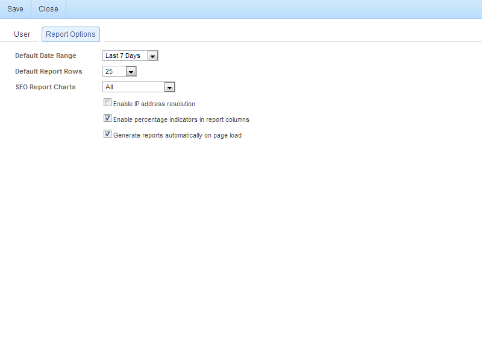Expand the SEO Report Charts dropdown
The image size is (482, 362).
pos(139,87)
